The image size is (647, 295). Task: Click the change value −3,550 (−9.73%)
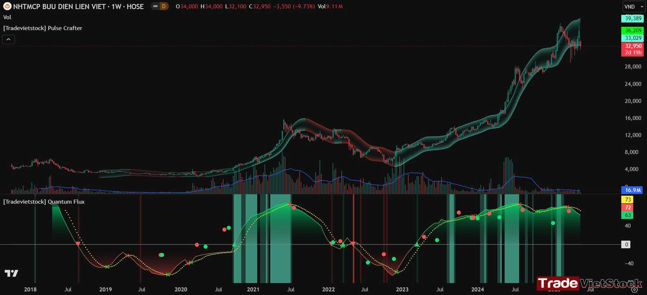[294, 6]
